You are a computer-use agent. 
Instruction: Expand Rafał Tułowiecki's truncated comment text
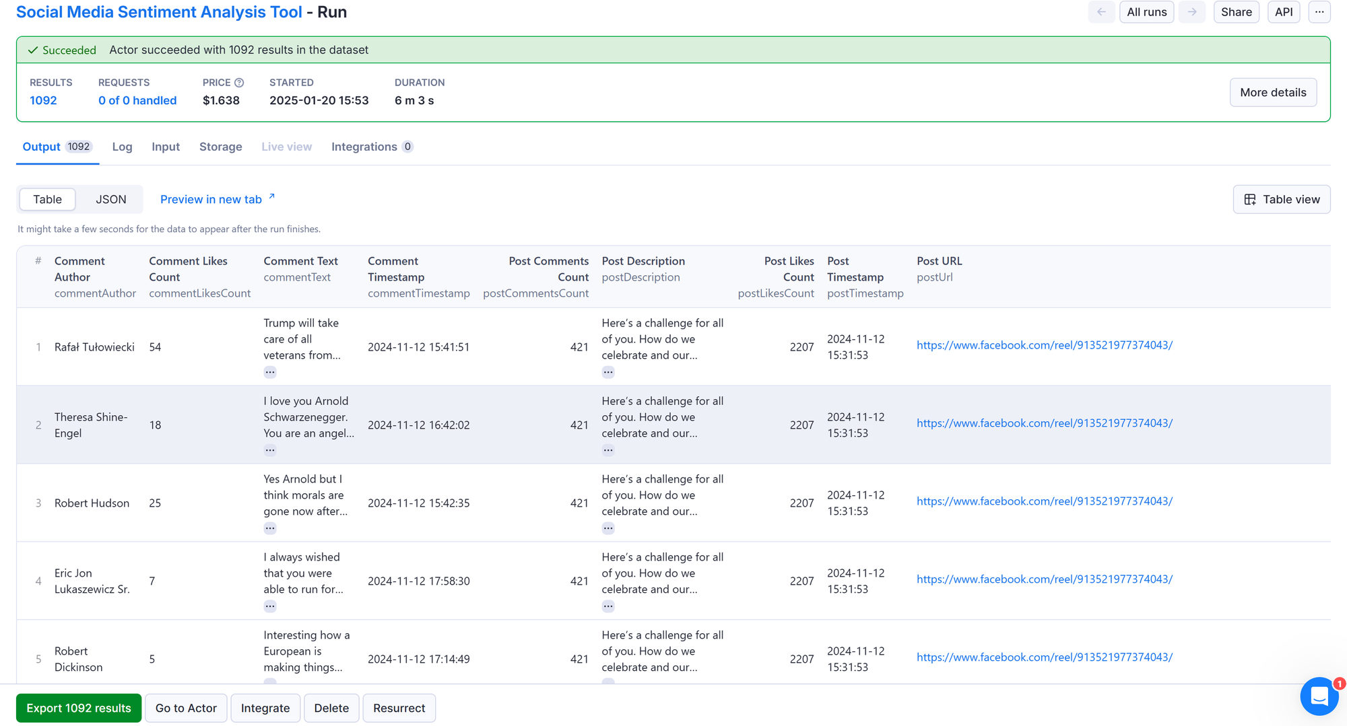coord(269,371)
